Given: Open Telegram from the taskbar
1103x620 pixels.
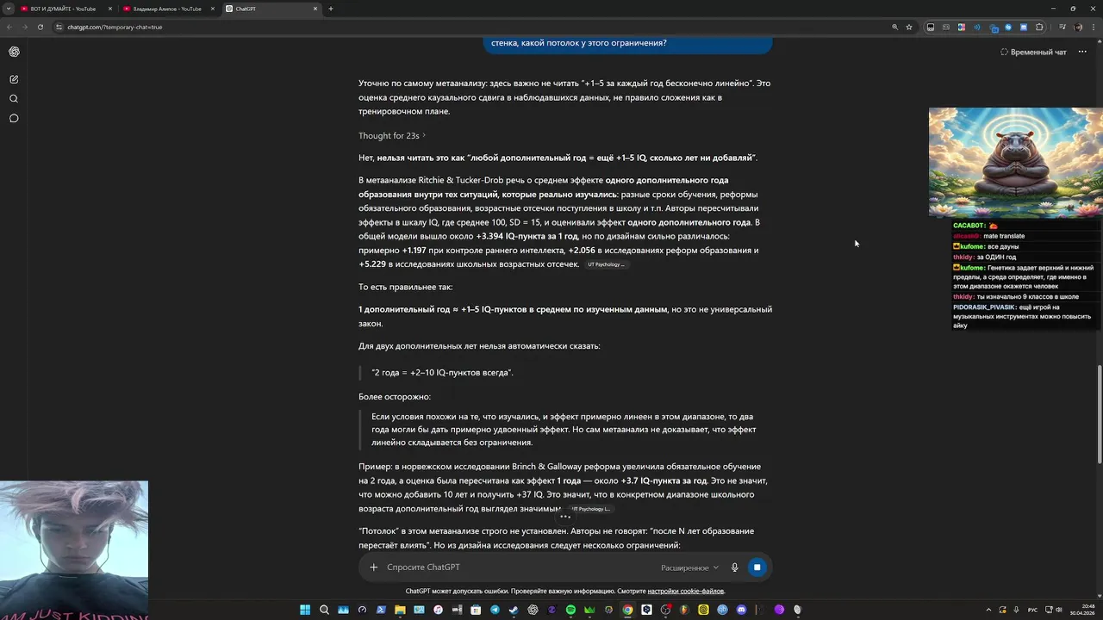Looking at the screenshot, I should coord(495,610).
